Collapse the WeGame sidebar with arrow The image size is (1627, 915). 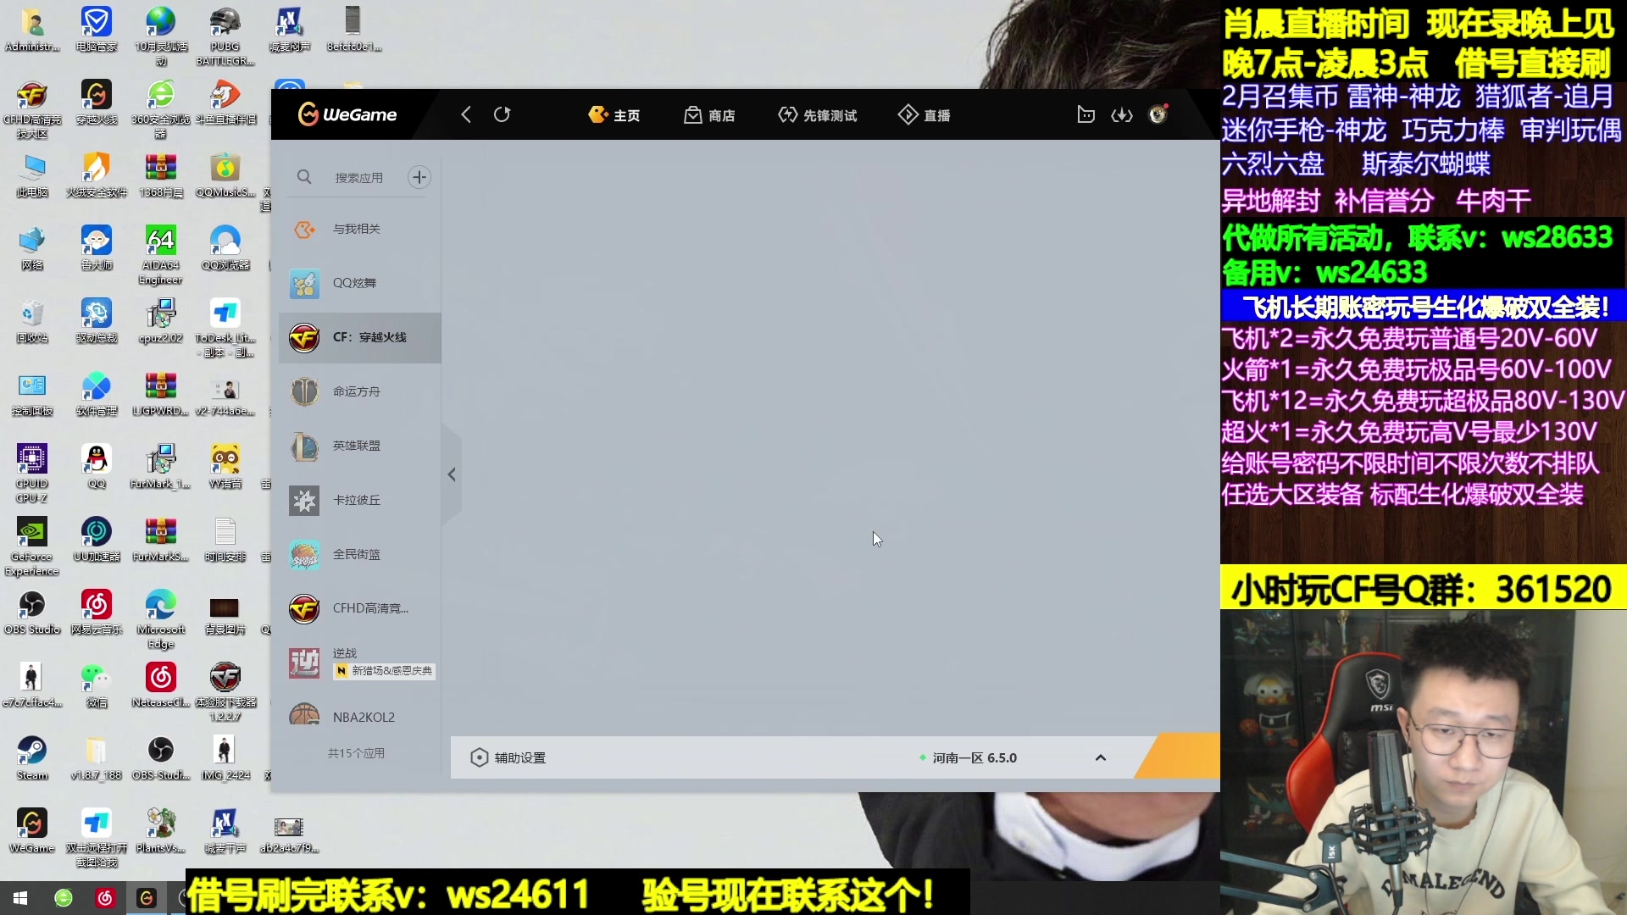coord(452,474)
